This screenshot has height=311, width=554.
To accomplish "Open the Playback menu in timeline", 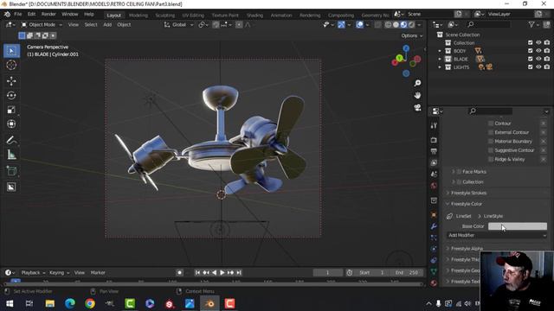I will [33, 273].
